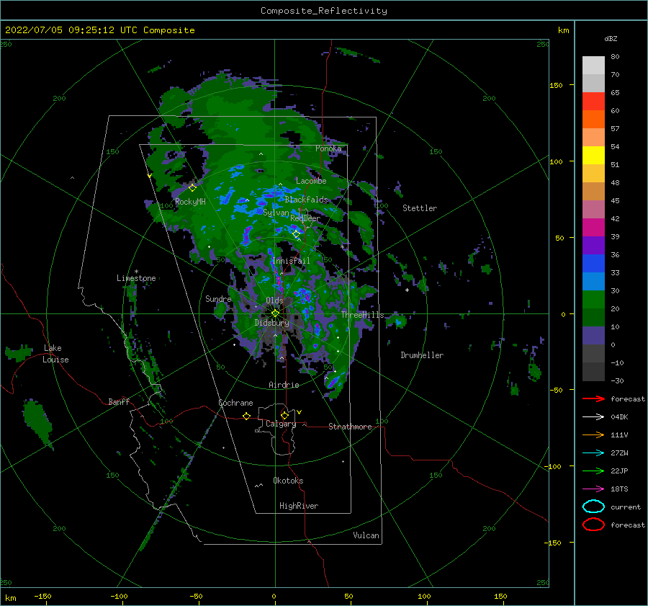The width and height of the screenshot is (648, 606).
Task: Click the purple 36 dBZ legend swatch
Action: [593, 245]
